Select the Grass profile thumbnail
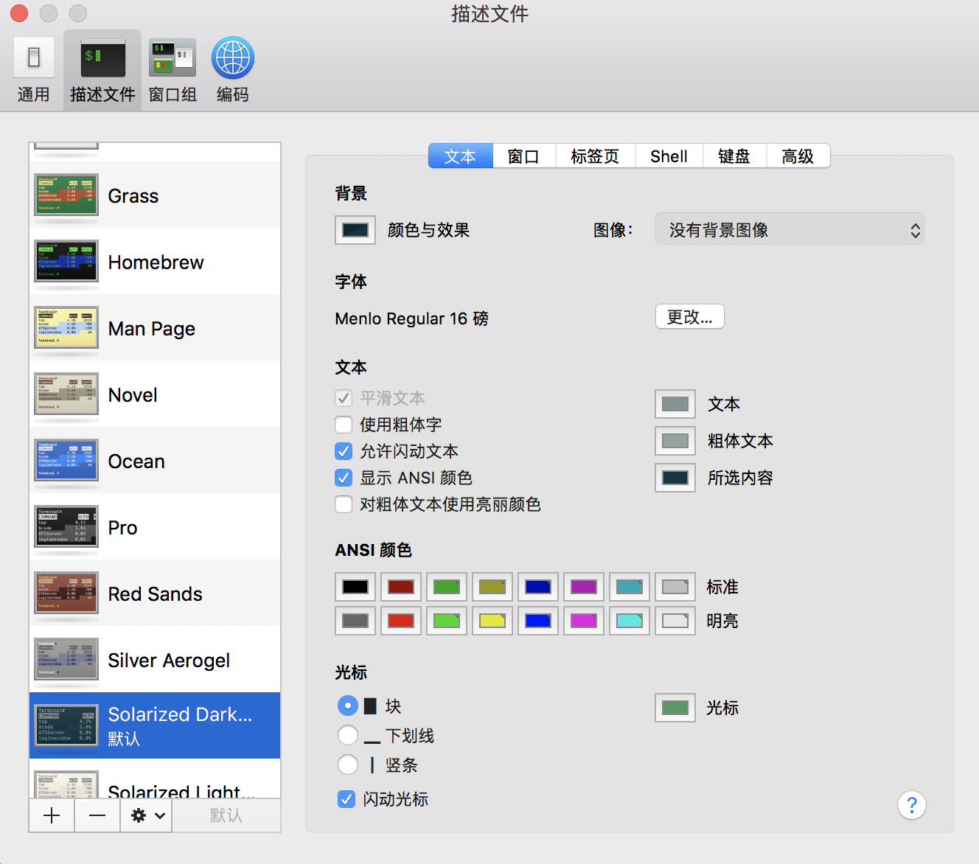The image size is (979, 864). 66,195
